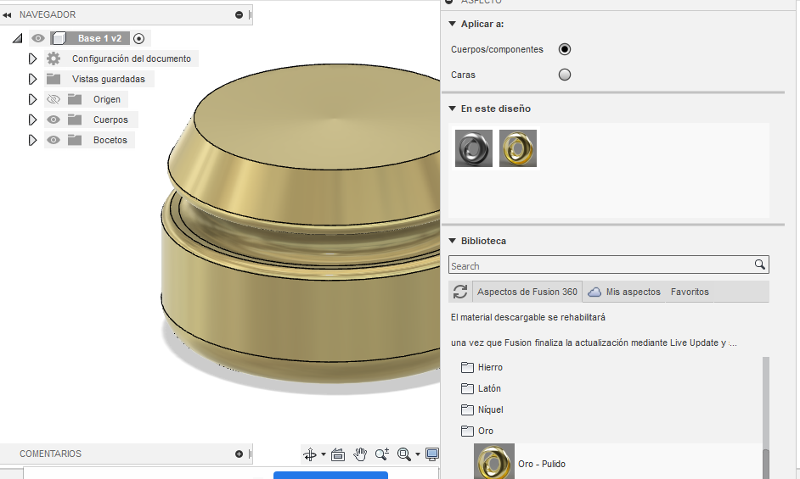The image size is (800, 479).
Task: Click the Cuerpos folder icon
Action: coord(75,120)
